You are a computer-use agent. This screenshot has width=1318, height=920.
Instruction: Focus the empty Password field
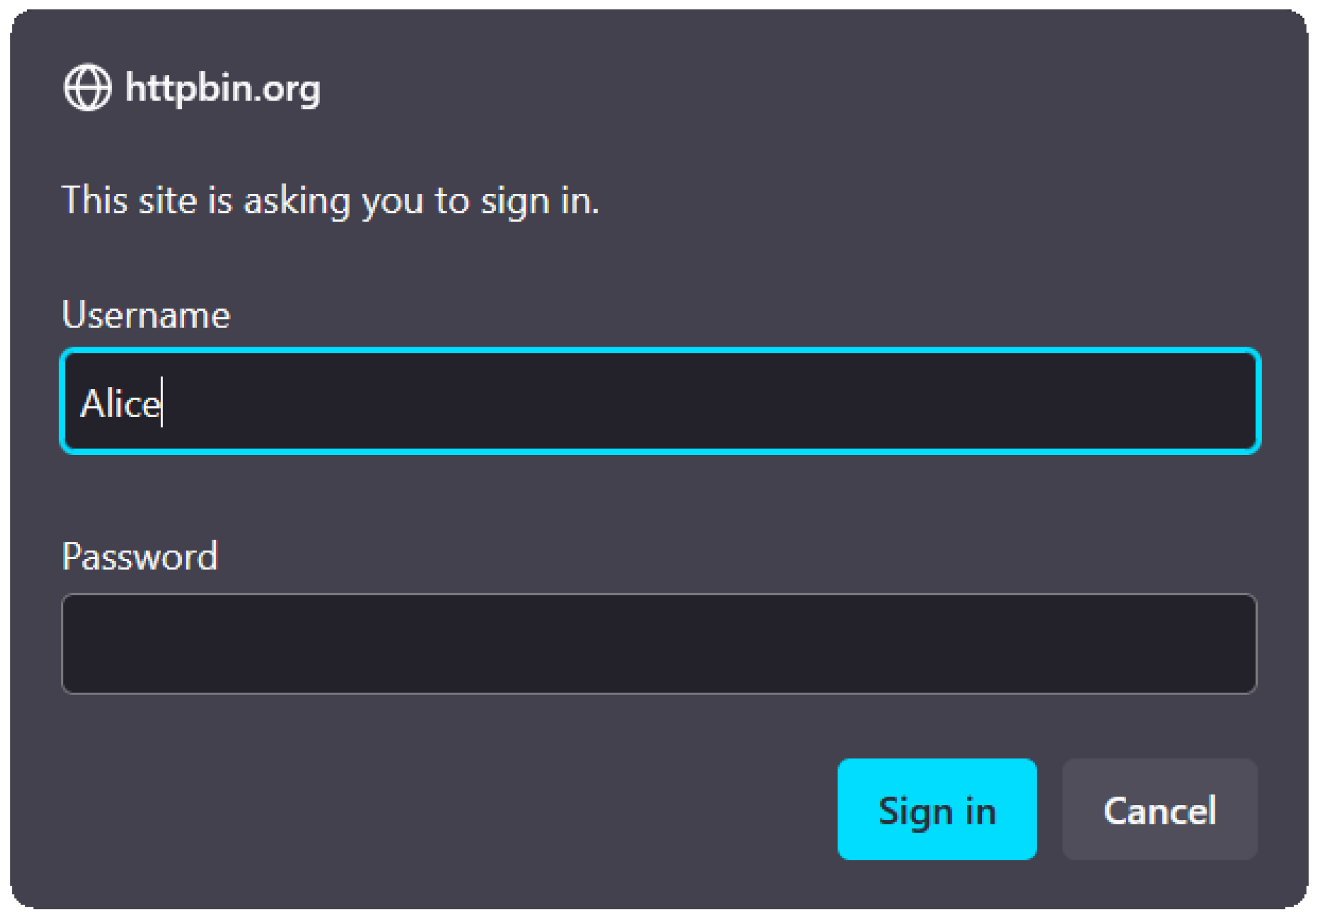pyautogui.click(x=659, y=644)
